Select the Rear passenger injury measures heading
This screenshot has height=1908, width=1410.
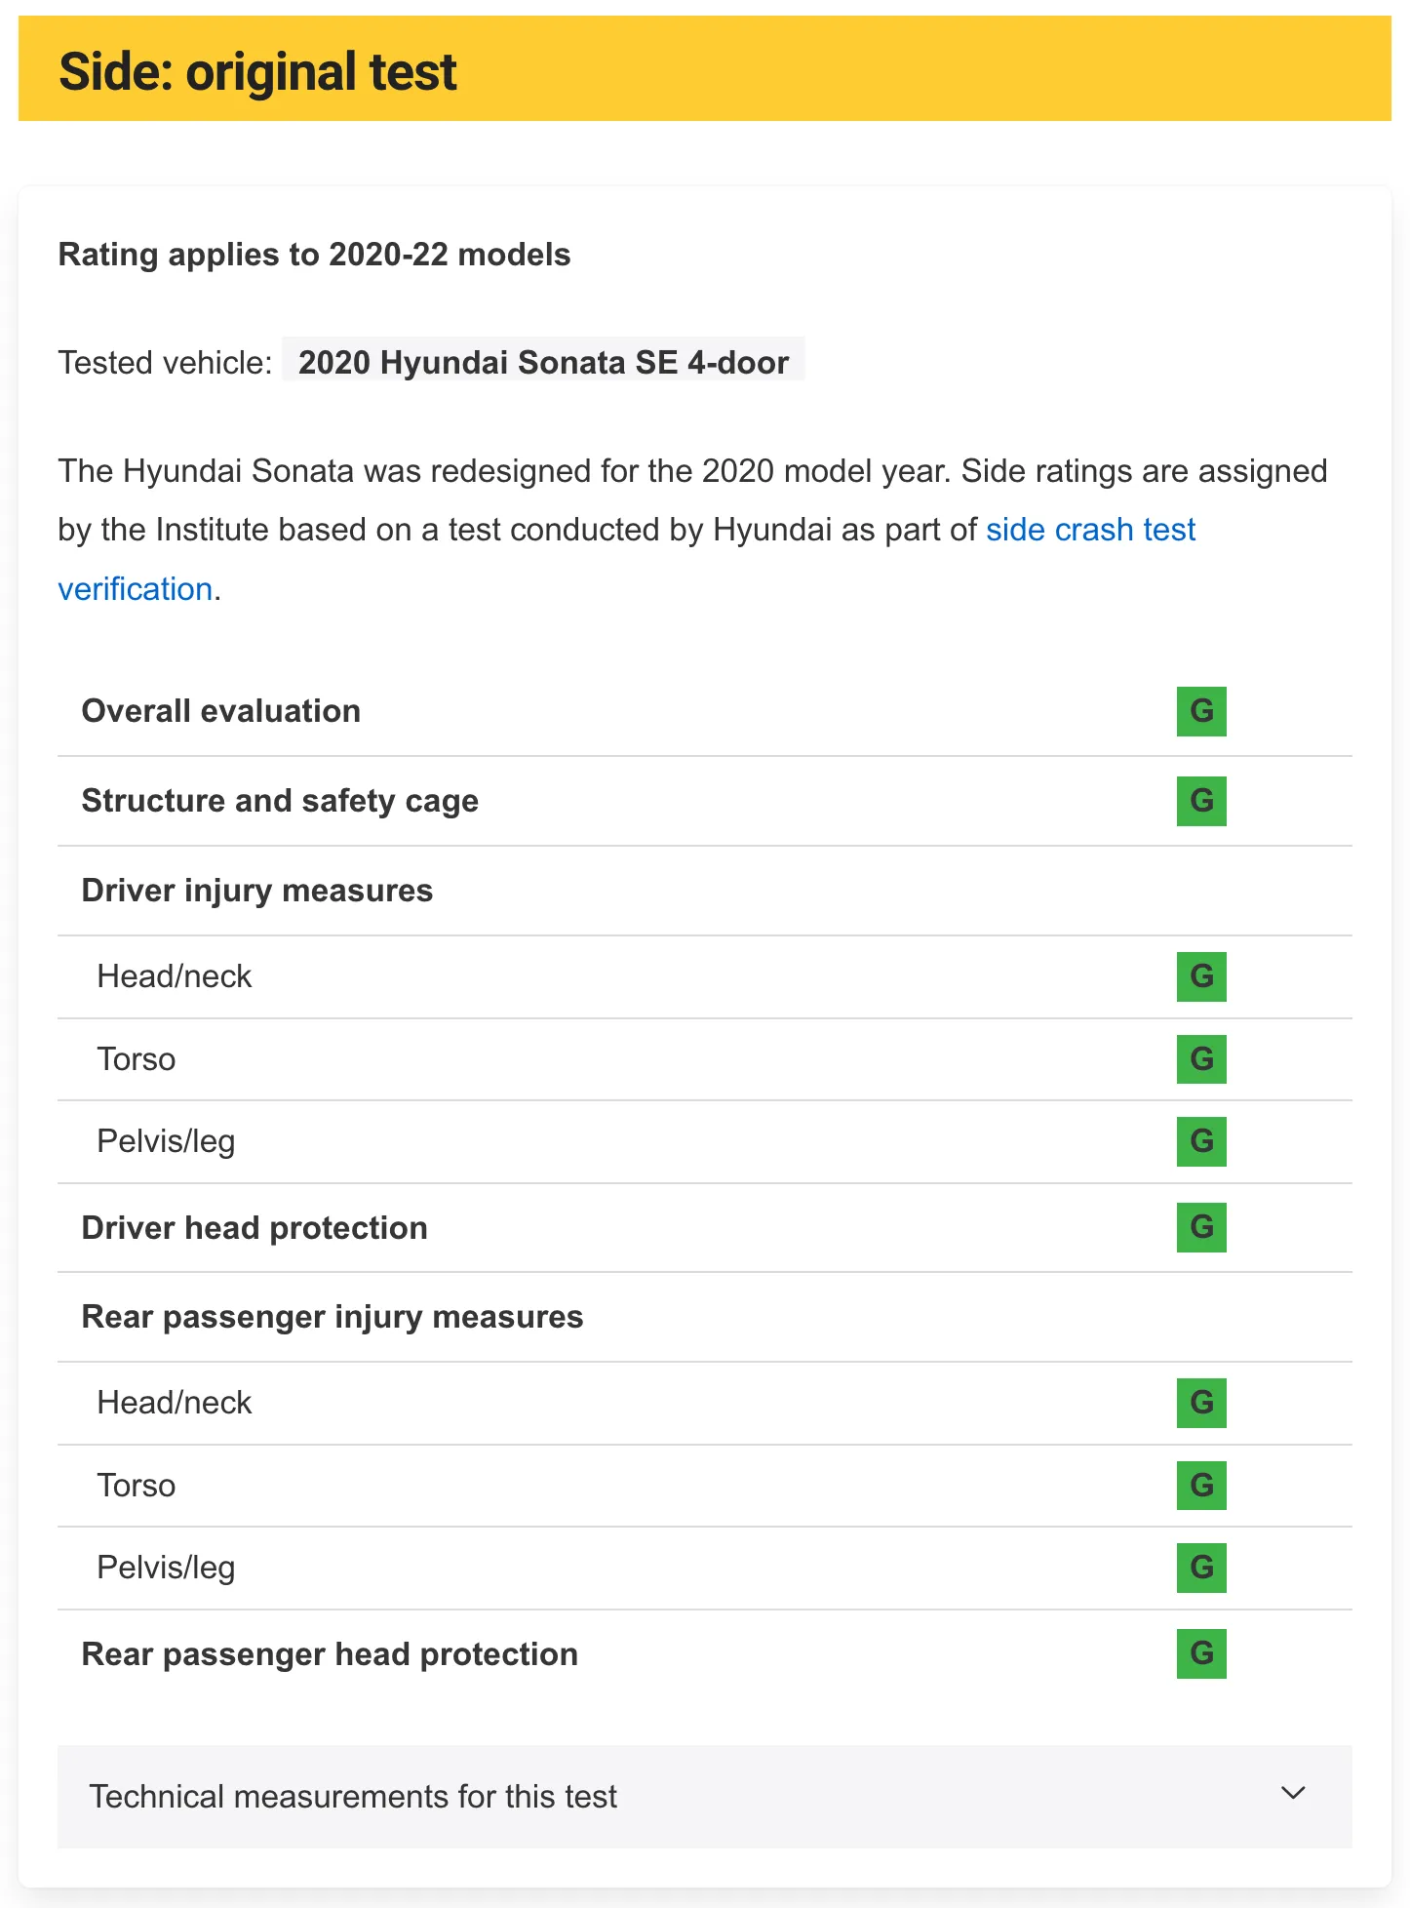[333, 1317]
